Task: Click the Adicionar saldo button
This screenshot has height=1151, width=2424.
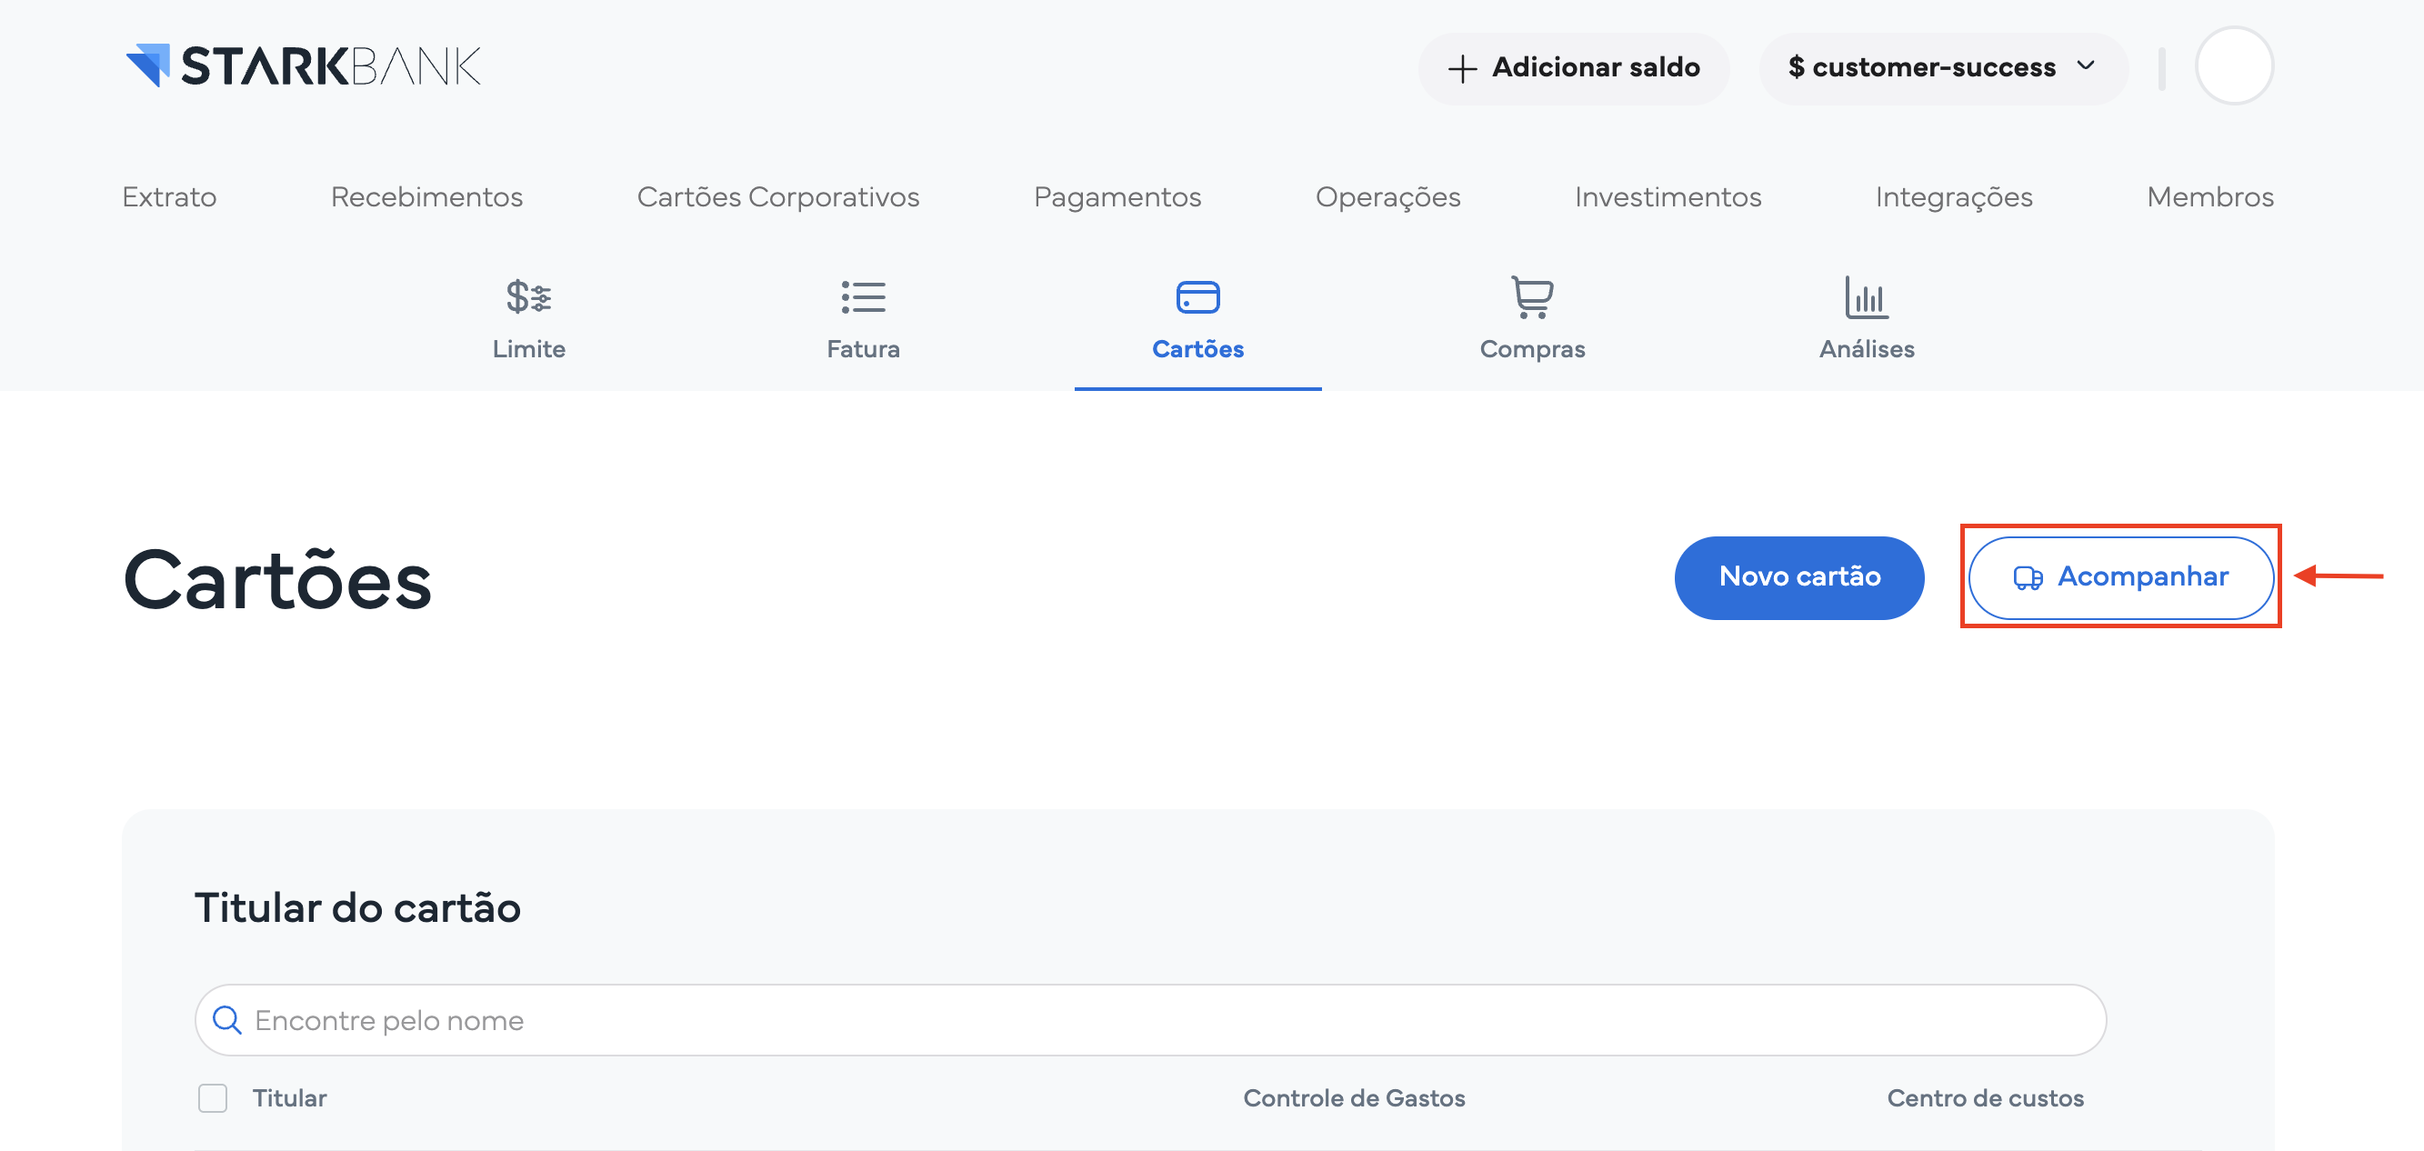Action: point(1573,68)
